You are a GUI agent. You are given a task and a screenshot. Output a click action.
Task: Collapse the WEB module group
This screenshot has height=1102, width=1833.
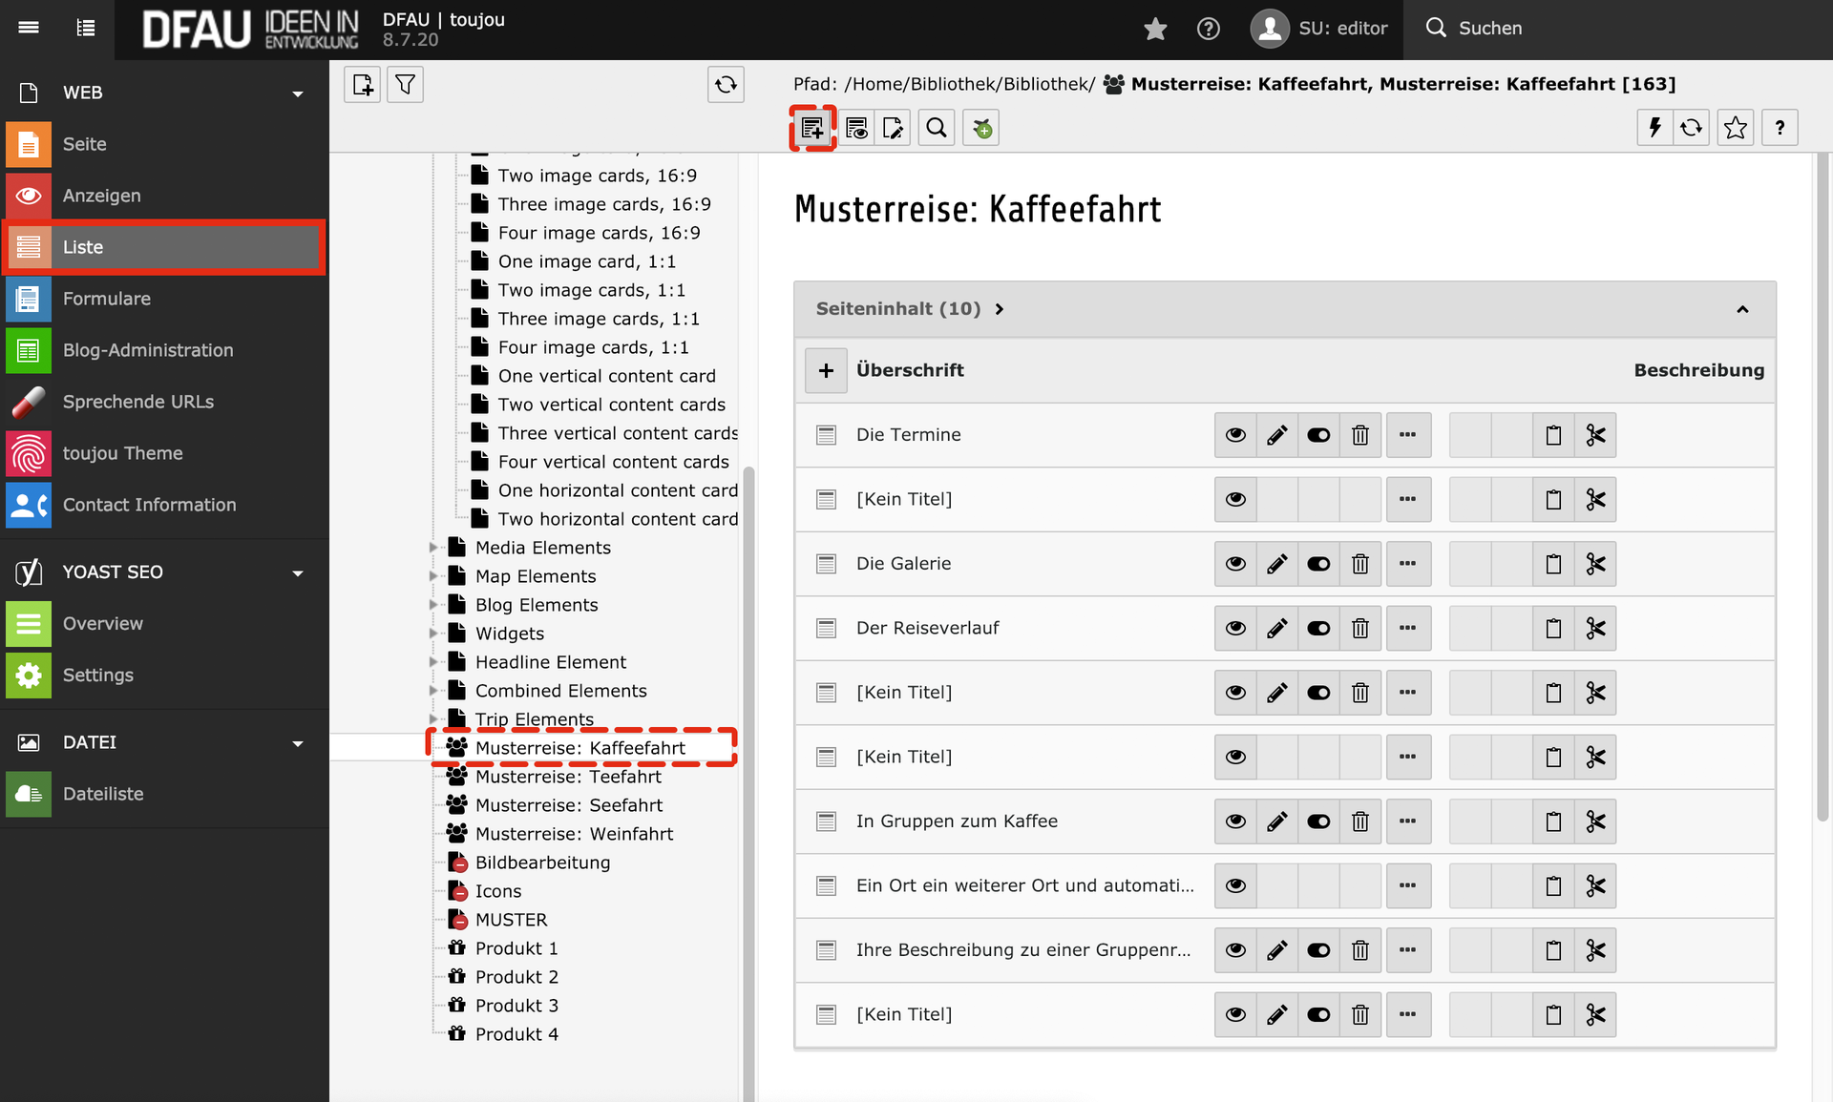[x=298, y=94]
